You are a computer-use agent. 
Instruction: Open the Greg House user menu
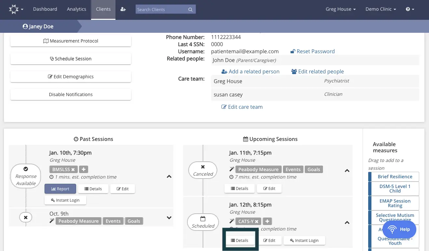(341, 9)
